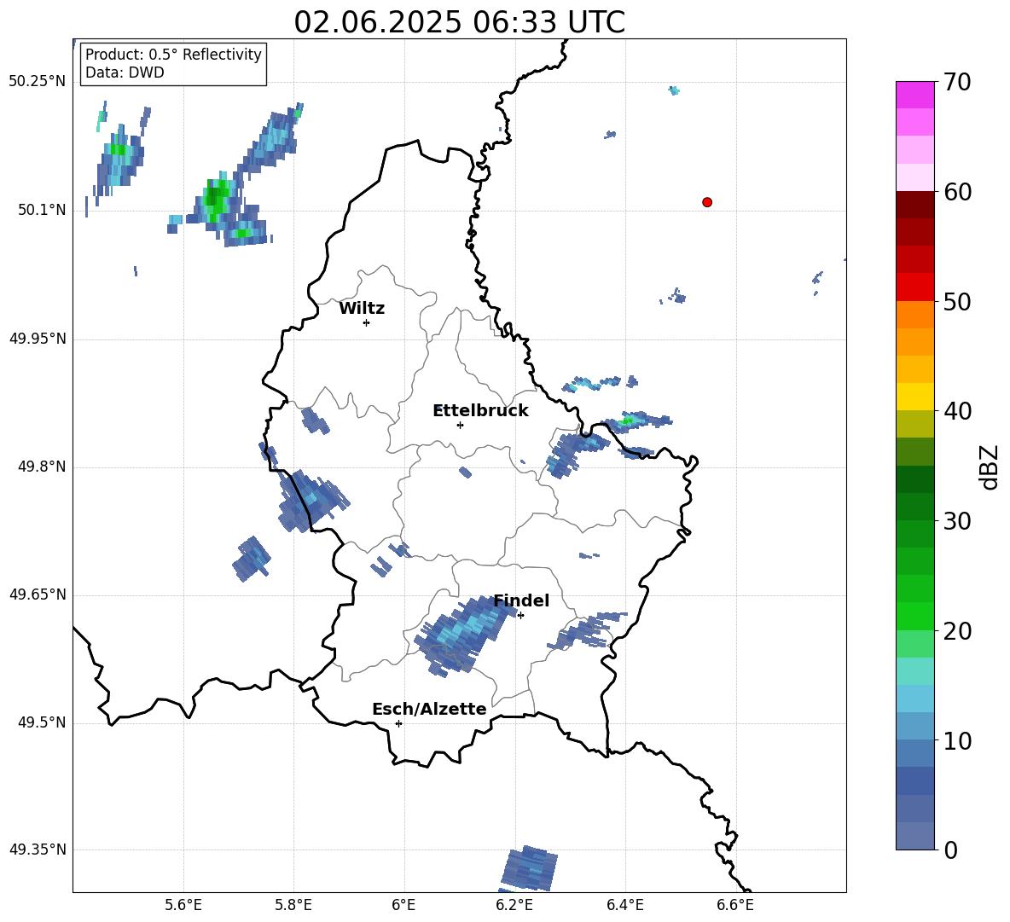1010x922 pixels.
Task: Click the magenta swatch atop the colorbar
Action: click(915, 95)
